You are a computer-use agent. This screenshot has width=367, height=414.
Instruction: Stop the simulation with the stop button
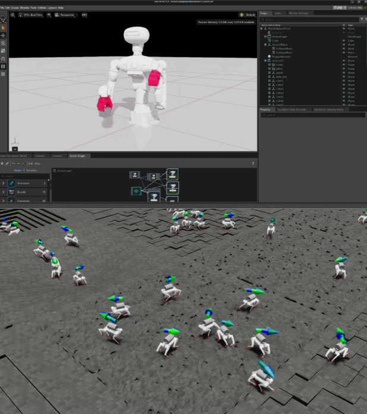click(x=3, y=74)
